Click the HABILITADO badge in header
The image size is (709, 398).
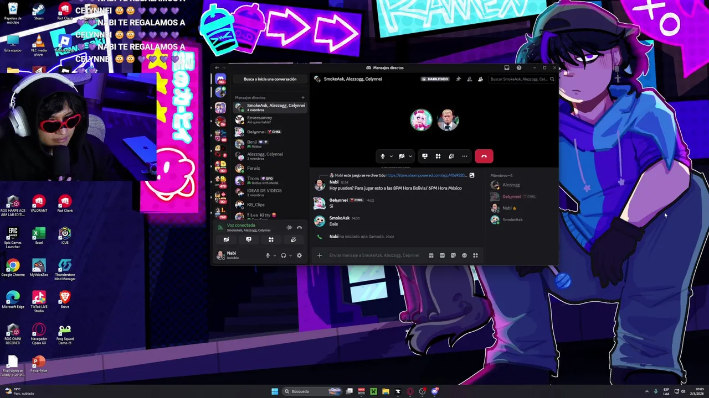pos(435,79)
